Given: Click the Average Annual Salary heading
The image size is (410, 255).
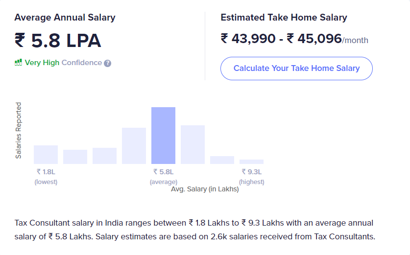Looking at the screenshot, I should [x=65, y=18].
